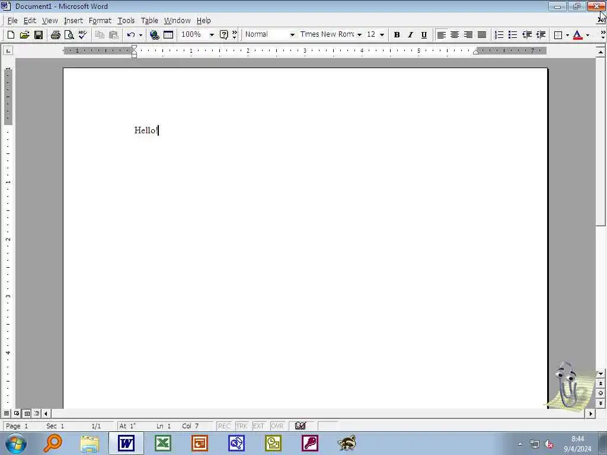607x455 pixels.
Task: Click Next Page browse arrow
Action: (x=601, y=403)
